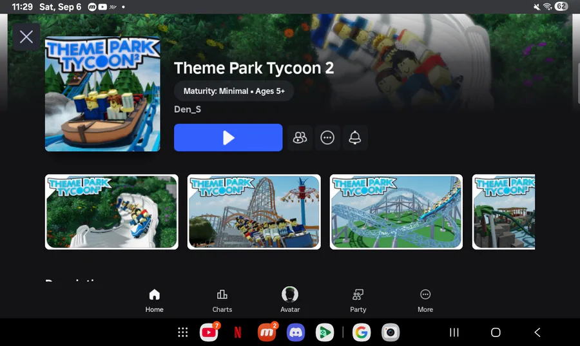
Task: Select the Theme Park Tycoon 2 title text
Action: pyautogui.click(x=254, y=68)
